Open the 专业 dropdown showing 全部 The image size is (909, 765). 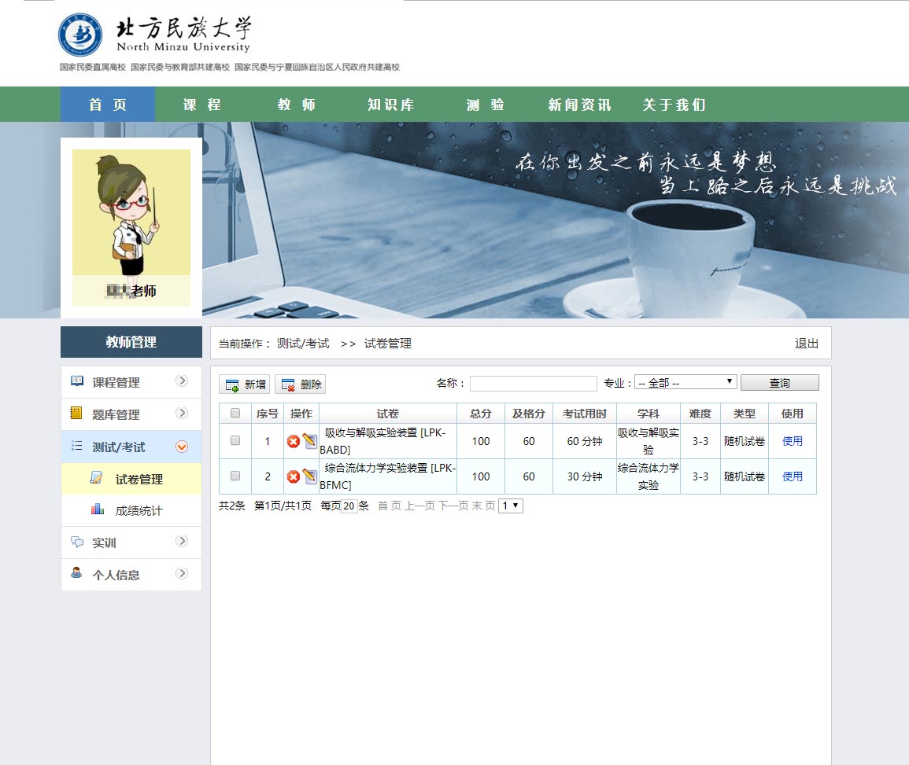(x=685, y=383)
